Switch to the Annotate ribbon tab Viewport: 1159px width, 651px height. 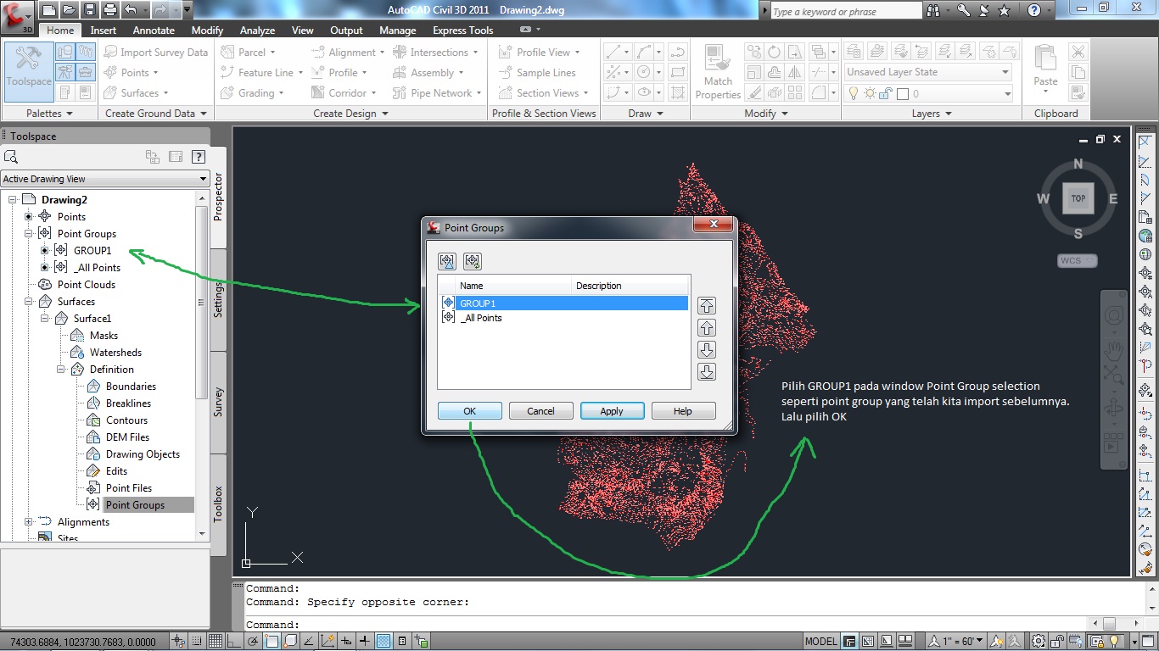[x=154, y=30]
